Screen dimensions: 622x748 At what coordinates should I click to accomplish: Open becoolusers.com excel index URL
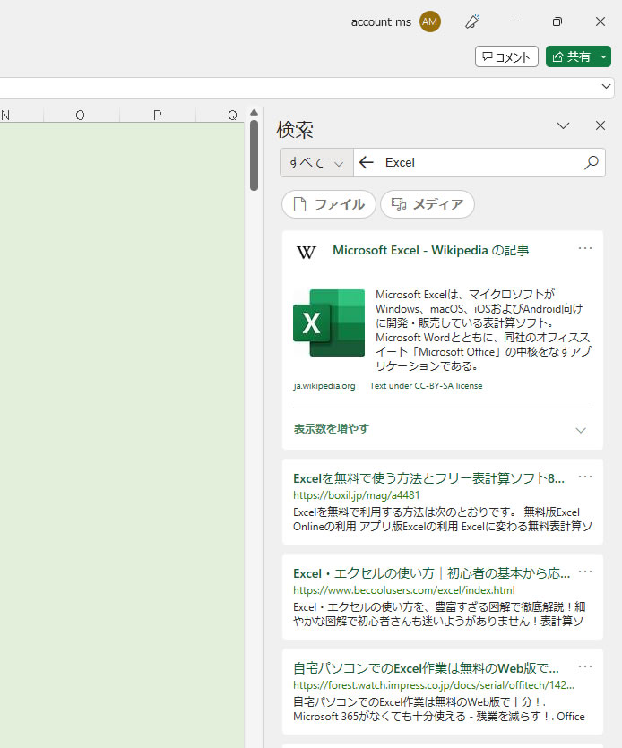click(404, 590)
